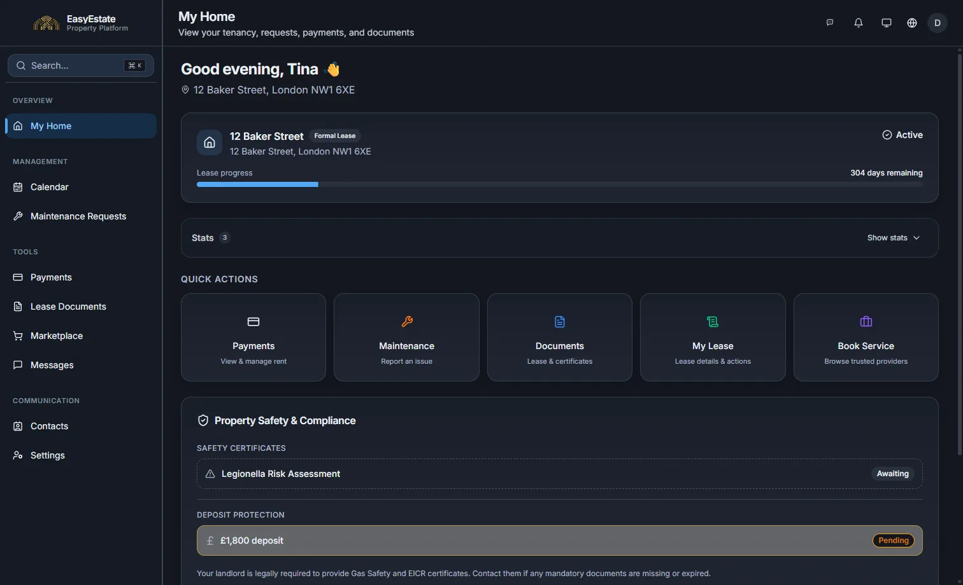Open the My Lease quick action card

(x=713, y=337)
